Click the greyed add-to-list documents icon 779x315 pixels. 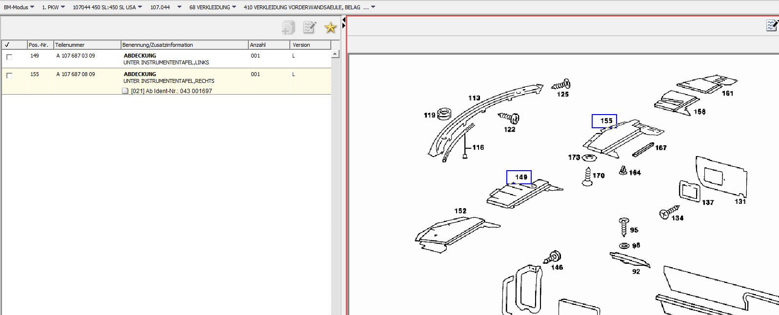click(x=288, y=28)
